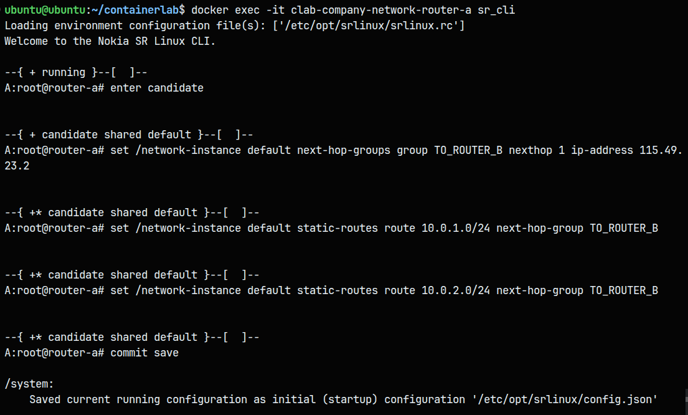Click the Welcome to Nokia SR Linux line

coord(110,41)
